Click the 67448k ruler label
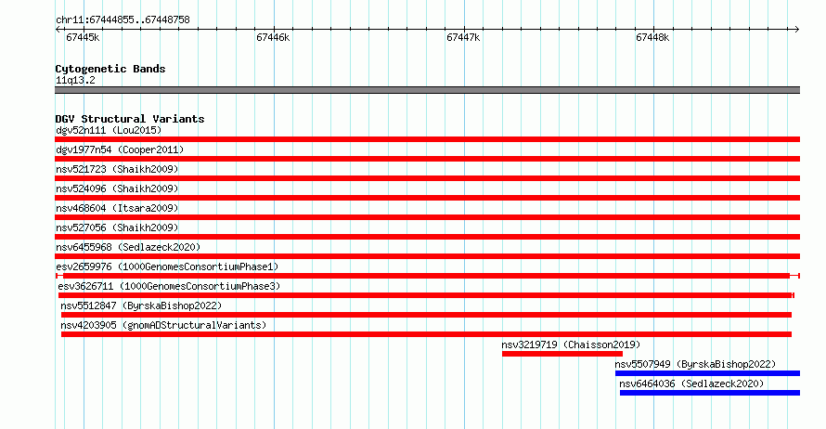 (652, 37)
